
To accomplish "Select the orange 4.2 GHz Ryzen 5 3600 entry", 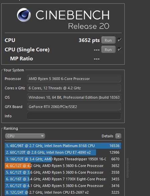I will pyautogui.click(x=63, y=166).
